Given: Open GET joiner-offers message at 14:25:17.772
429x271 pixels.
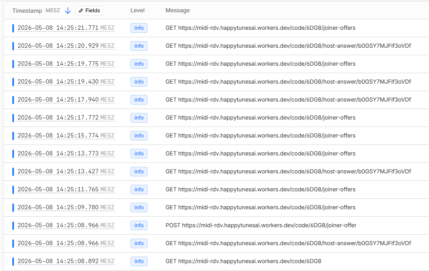Looking at the screenshot, I should point(260,118).
